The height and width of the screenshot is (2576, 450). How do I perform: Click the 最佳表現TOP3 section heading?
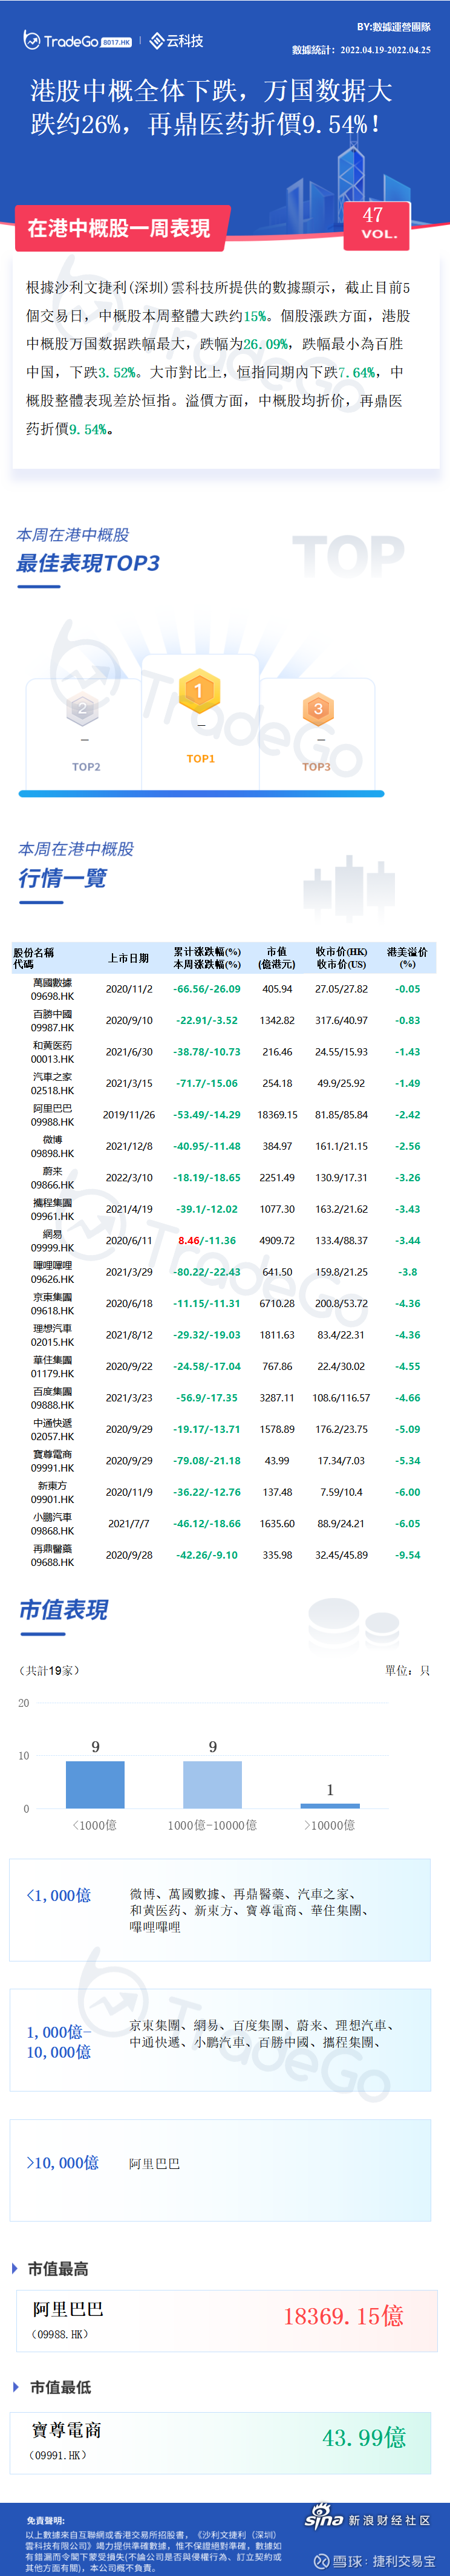(x=88, y=563)
